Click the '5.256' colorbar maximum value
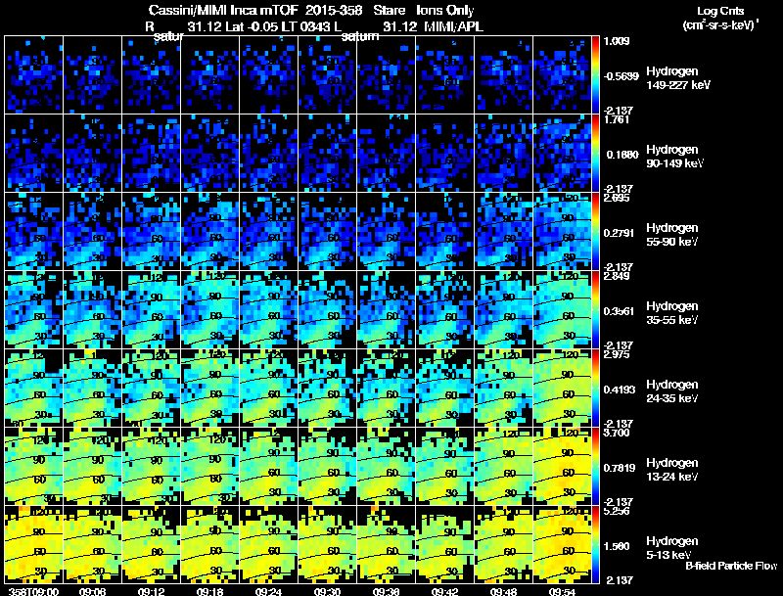The width and height of the screenshot is (783, 596). coord(617,511)
